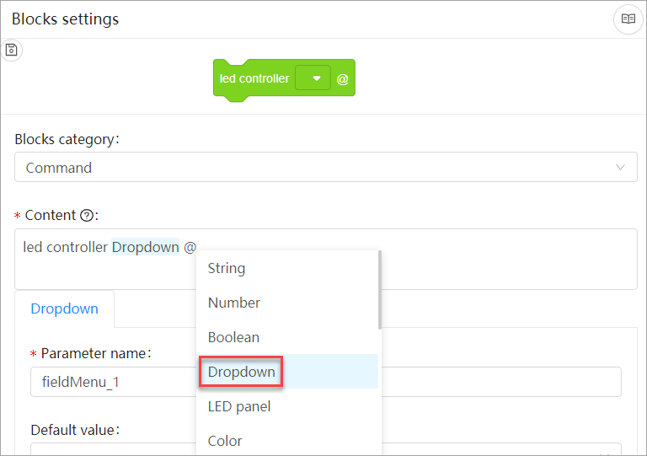Select String from the parameter type list
Image resolution: width=647 pixels, height=456 pixels.
pos(227,268)
